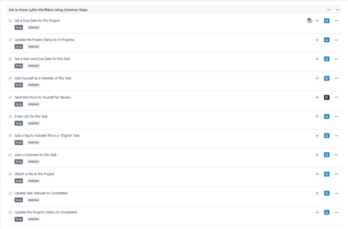Check off 'Update Task Statuses to Completed'
The width and height of the screenshot is (348, 229).
tap(10, 193)
